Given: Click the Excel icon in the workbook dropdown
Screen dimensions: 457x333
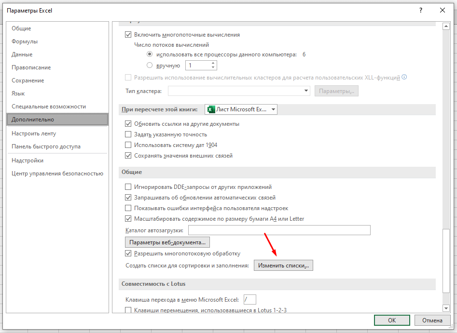Looking at the screenshot, I should 211,109.
